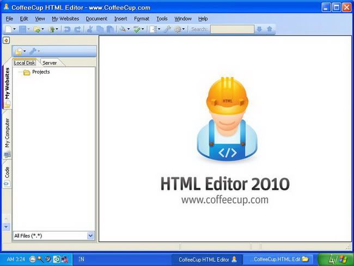Expand the gear icon dropdown arrow

point(184,29)
